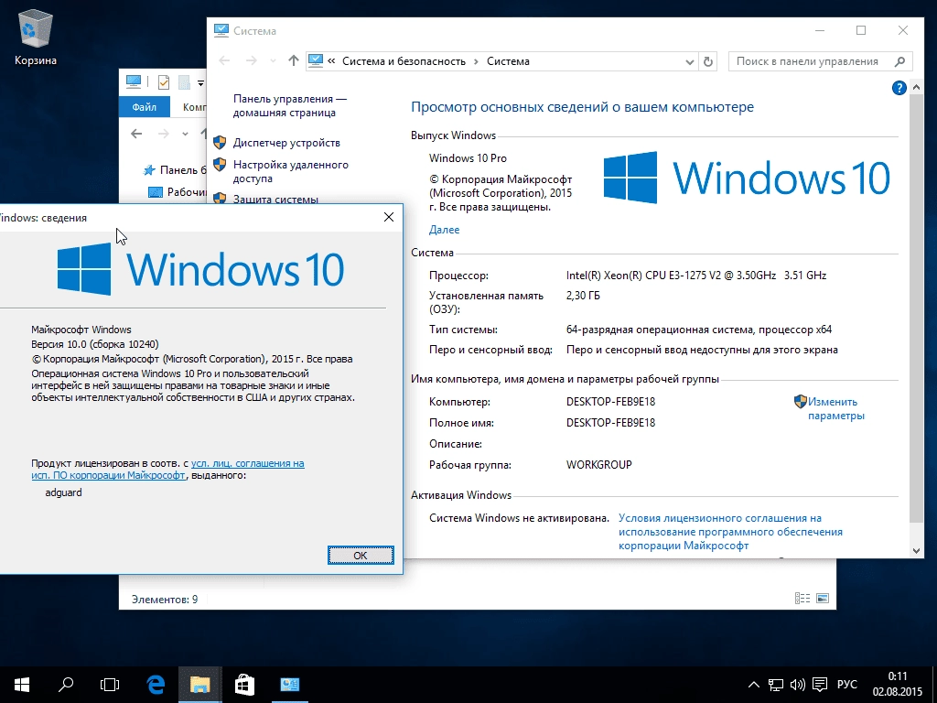The image size is (937, 703).
Task: Open Customize Quick Access Toolbar dropdown
Action: click(200, 82)
